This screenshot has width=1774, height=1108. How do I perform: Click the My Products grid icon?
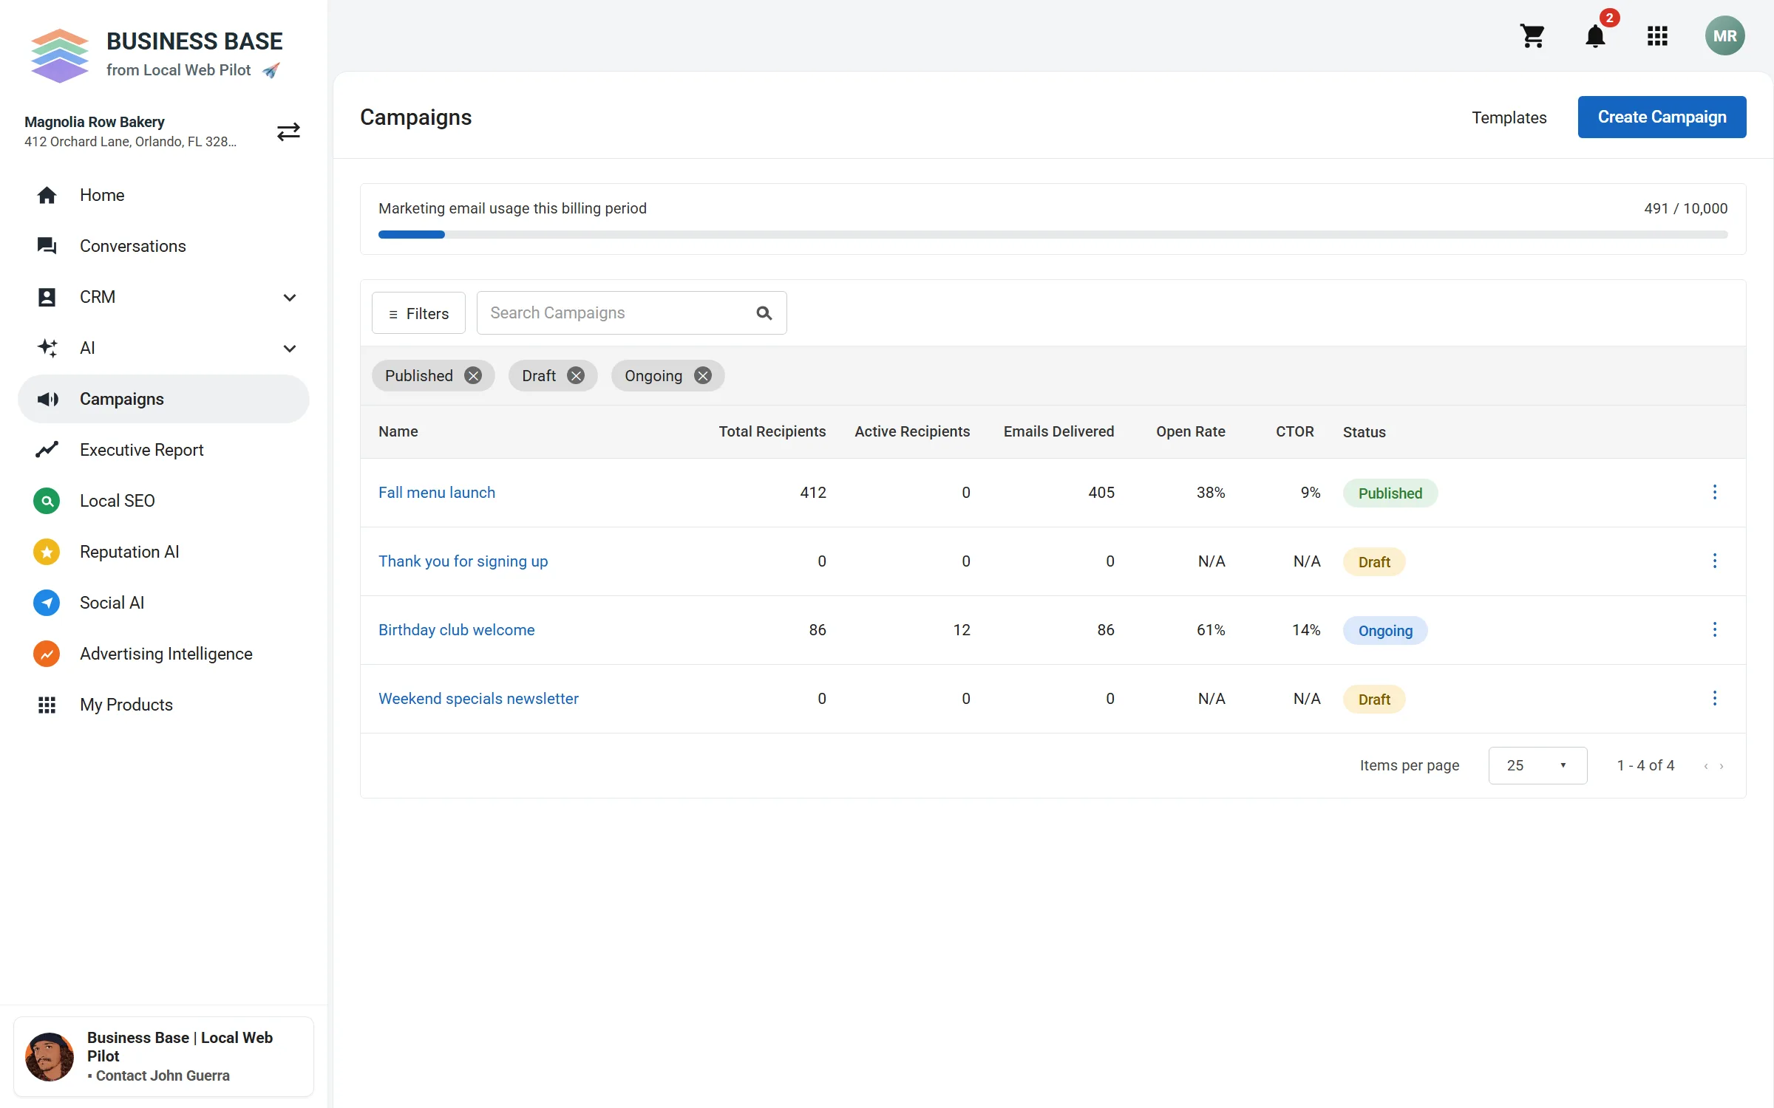pyautogui.click(x=47, y=705)
